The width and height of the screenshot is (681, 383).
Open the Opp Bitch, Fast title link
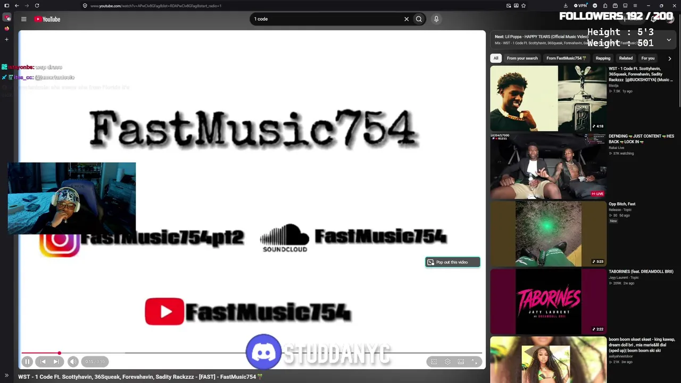(622, 204)
